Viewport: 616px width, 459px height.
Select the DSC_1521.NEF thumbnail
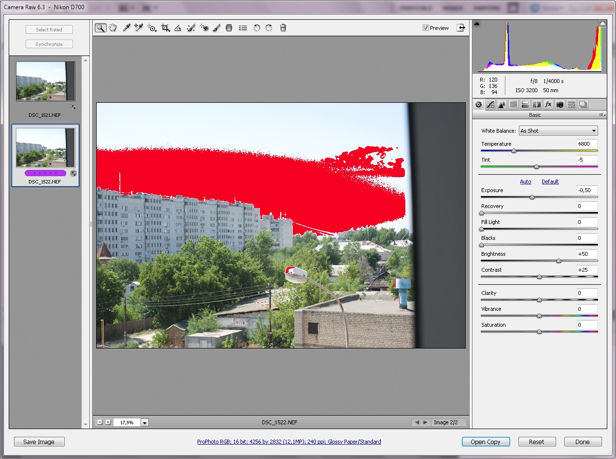click(x=45, y=81)
